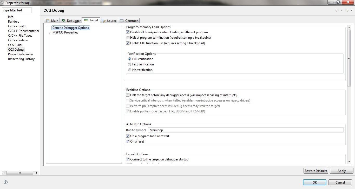Click the Run to symbol text field
Image resolution: width=355 pixels, height=189 pixels.
pyautogui.click(x=246, y=130)
